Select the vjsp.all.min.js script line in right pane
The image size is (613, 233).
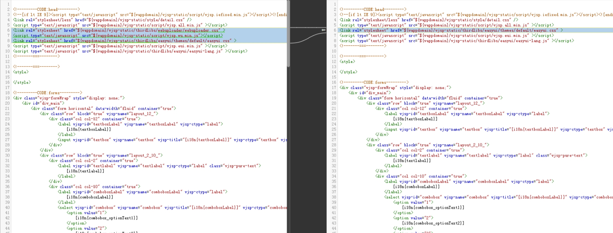click(447, 25)
